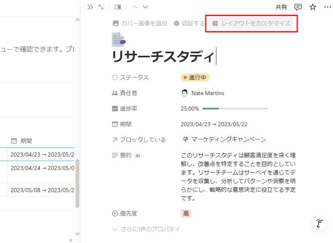Click the 共有 share button
333x243 pixels.
coord(281,7)
